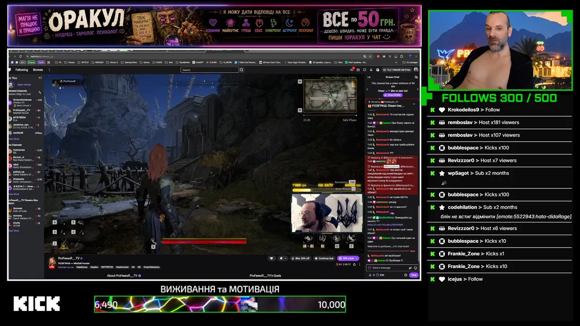Click Bits 20% off button
Image resolution: width=580 pixels, height=326 pixels.
[x=301, y=259]
